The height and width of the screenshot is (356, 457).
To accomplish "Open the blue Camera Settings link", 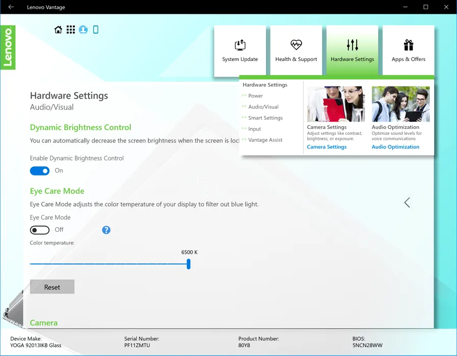I will [x=327, y=147].
